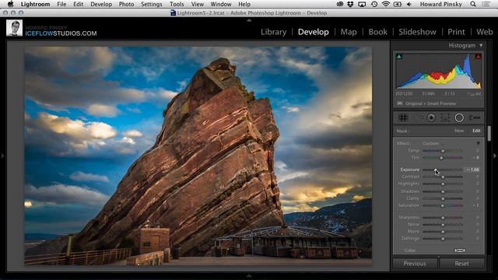Screen dimensions: 498x280
Task: Click the Reset button
Action: tap(461, 264)
